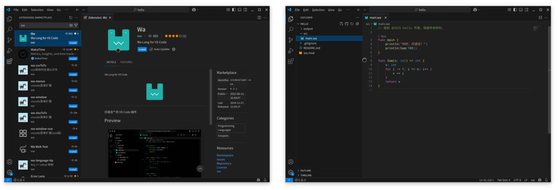This screenshot has height=190, width=558.
Task: Click New File icon in Explorer header
Action: click(x=341, y=24)
